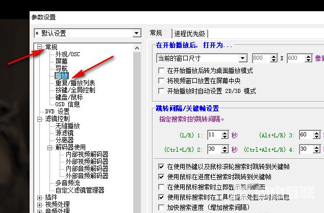
Task: Click the tree scrollbar up arrow
Action: 137,49
